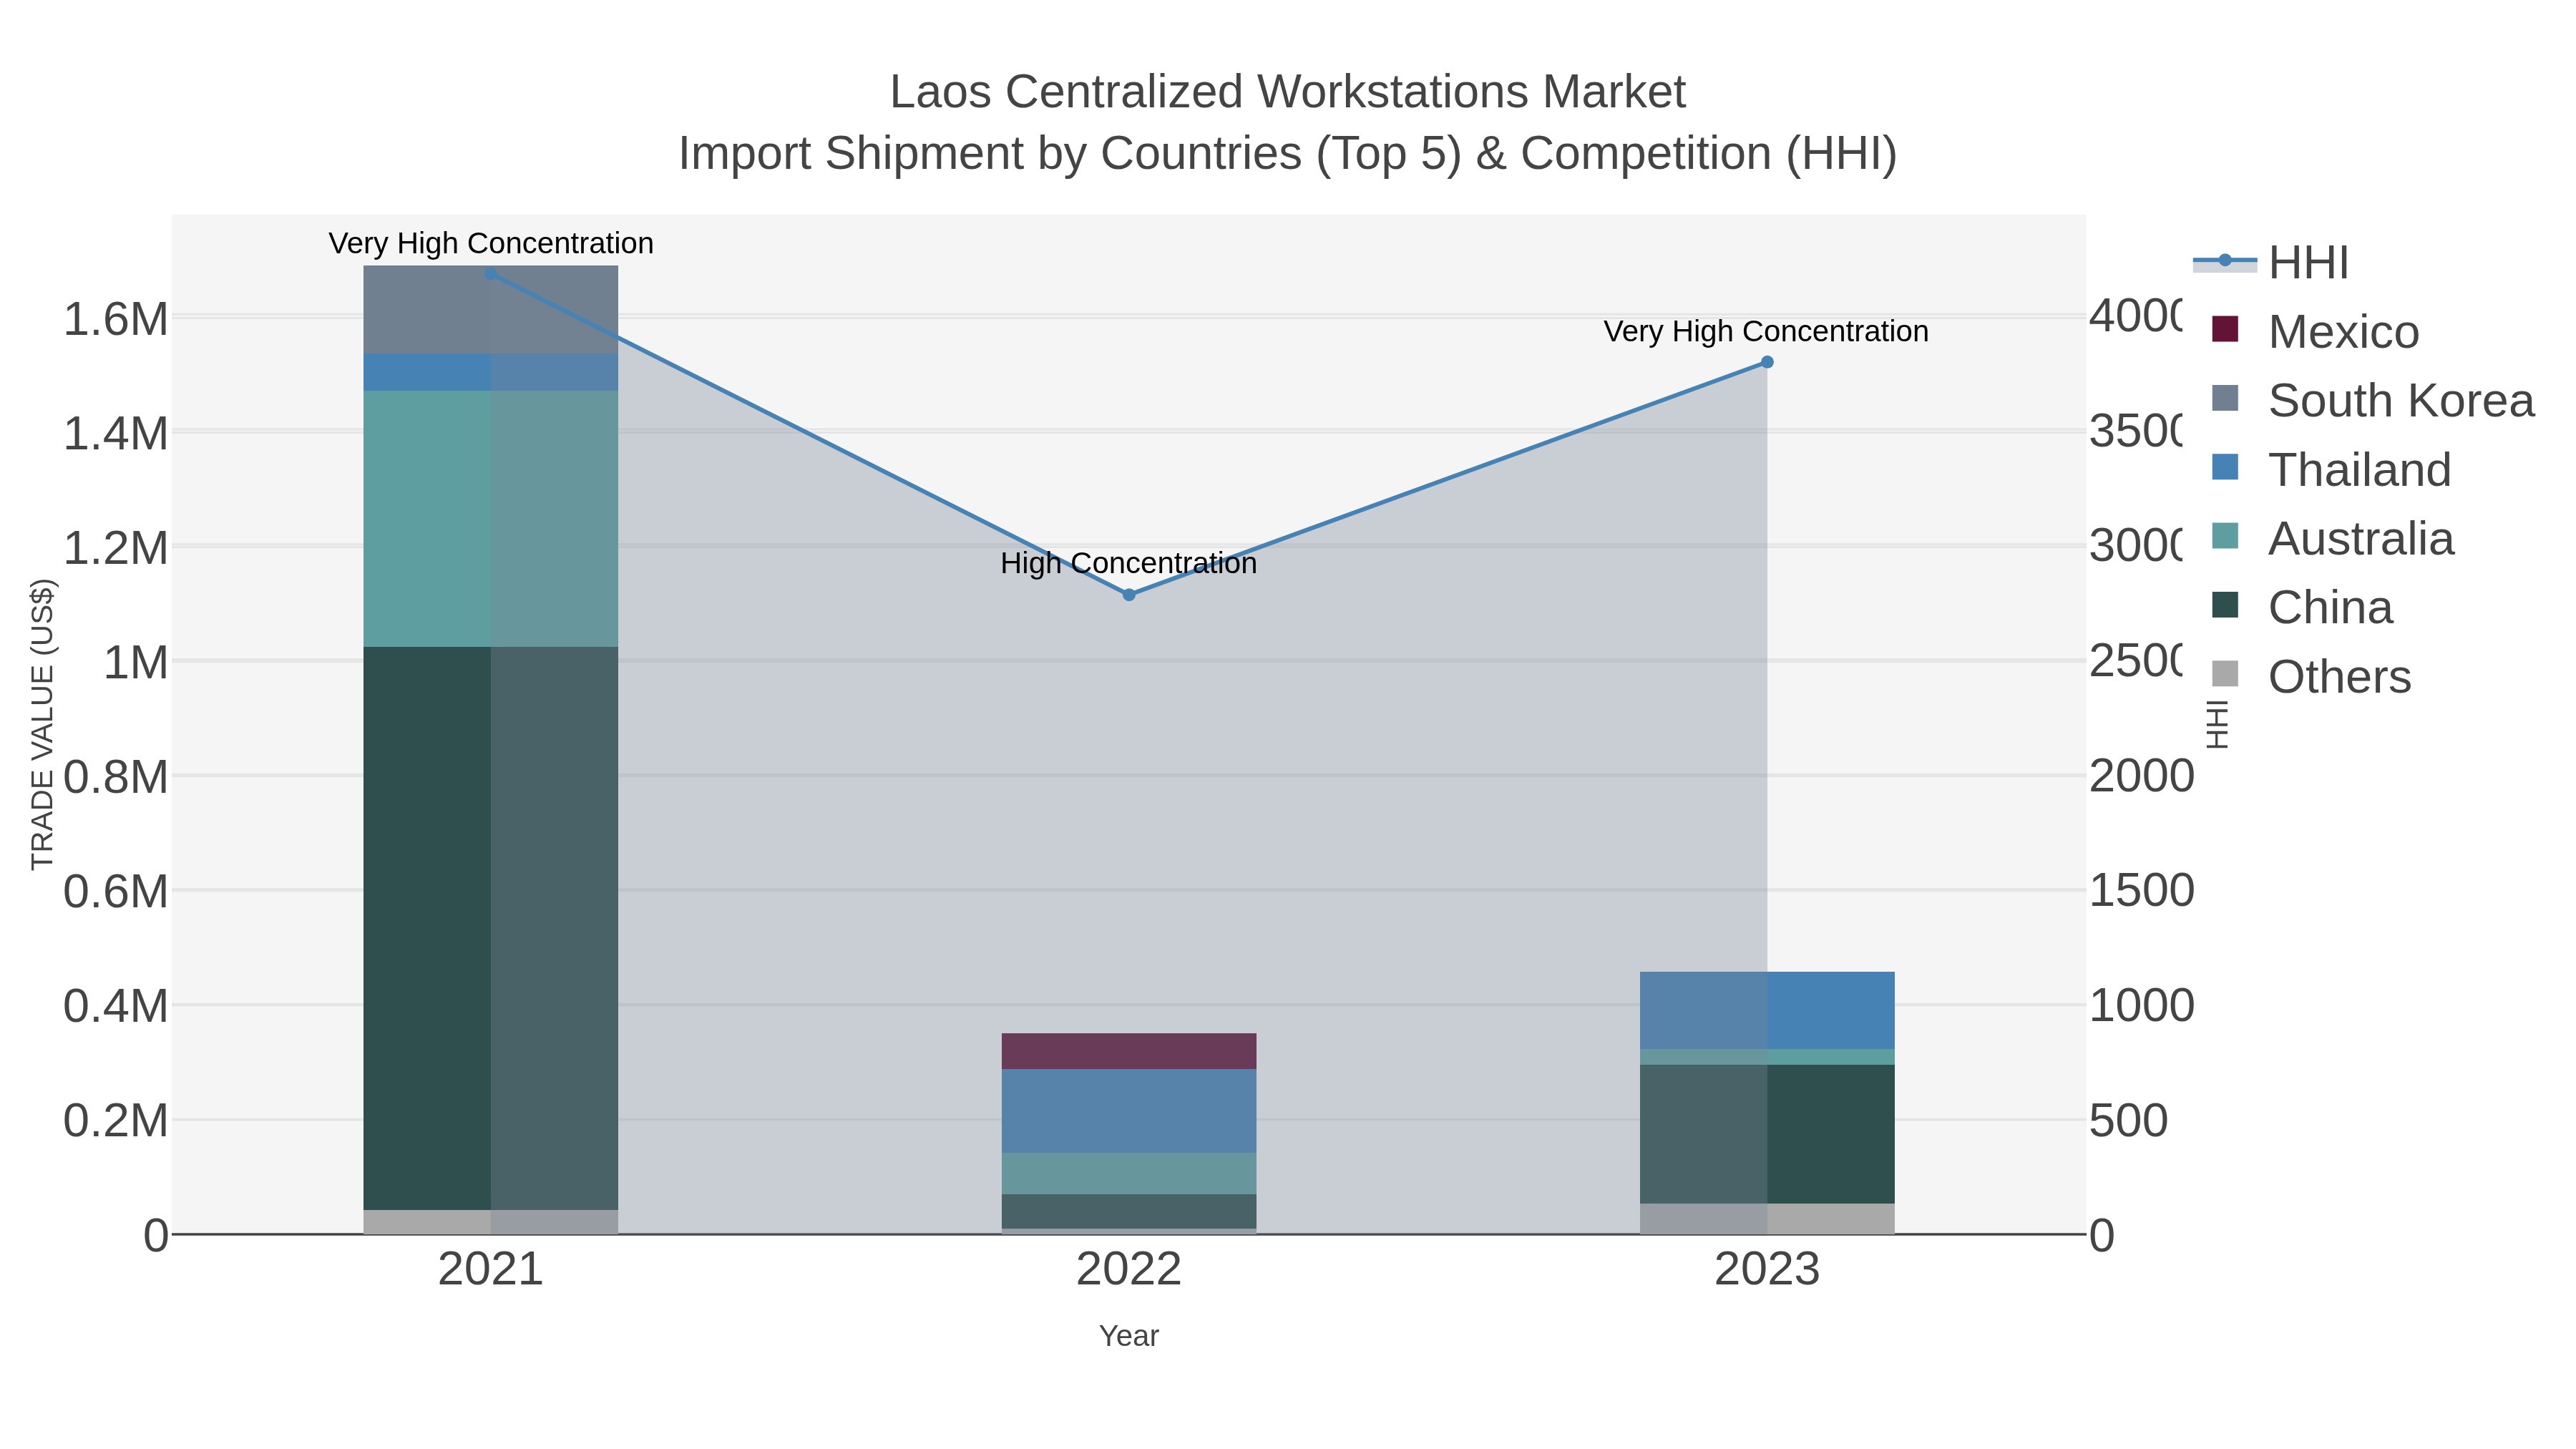Viewport: 2576px width, 1449px height.
Task: Click the Thailand blue legend swatch
Action: 2225,467
